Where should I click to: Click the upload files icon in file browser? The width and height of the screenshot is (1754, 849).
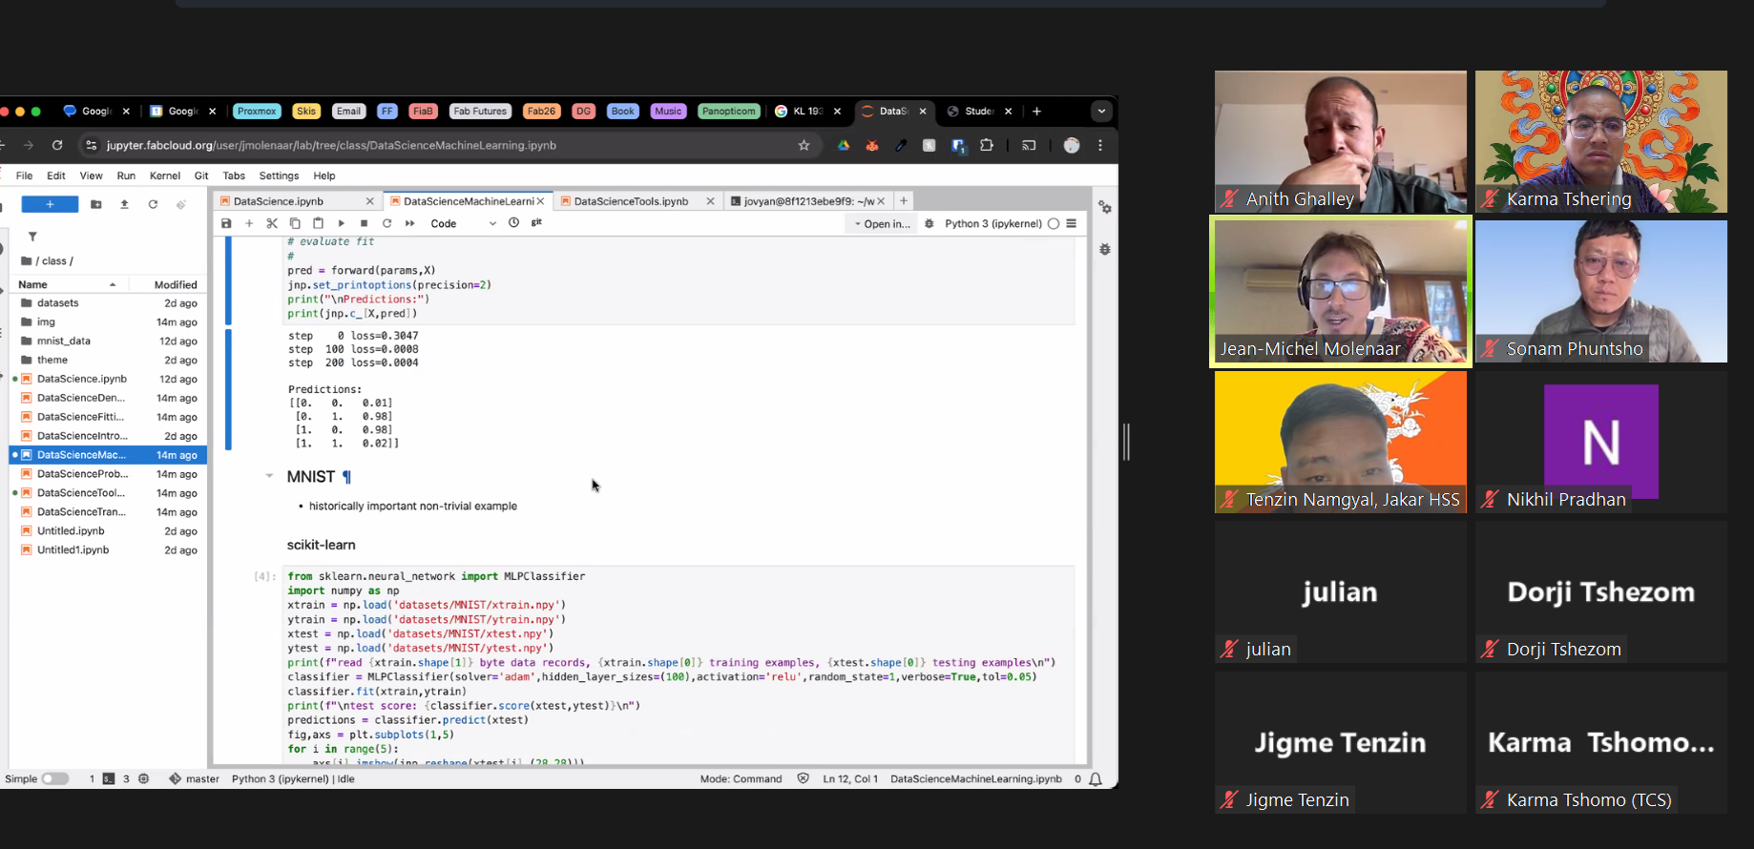coord(124,204)
